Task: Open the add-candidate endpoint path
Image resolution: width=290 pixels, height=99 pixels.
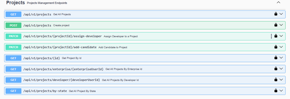Action: click(x=60, y=47)
